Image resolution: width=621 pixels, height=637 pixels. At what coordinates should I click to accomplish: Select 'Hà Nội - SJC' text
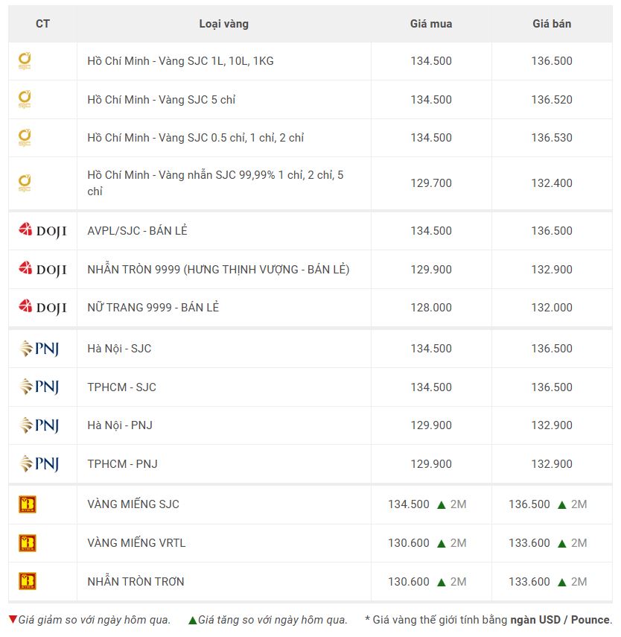(x=119, y=349)
